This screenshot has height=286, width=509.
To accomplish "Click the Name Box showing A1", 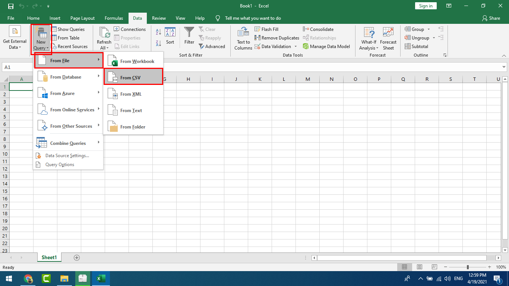I will (17, 67).
